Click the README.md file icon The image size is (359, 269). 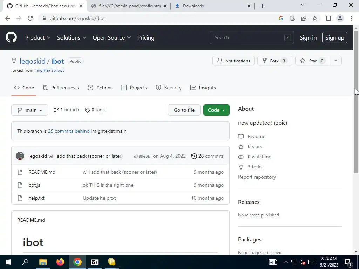[20, 172]
